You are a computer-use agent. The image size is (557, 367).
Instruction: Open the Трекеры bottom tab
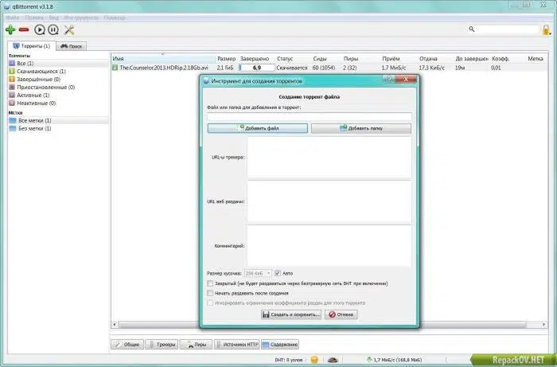coord(162,344)
